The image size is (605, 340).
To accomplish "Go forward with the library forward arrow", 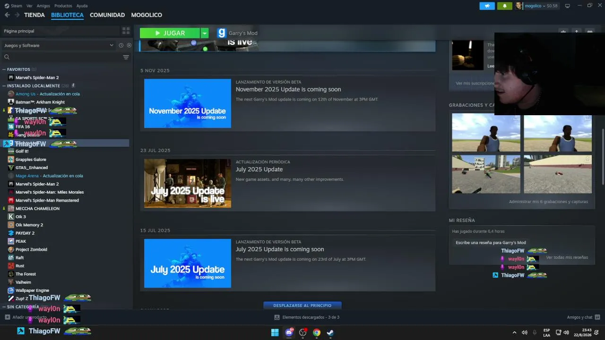I will 17,15.
